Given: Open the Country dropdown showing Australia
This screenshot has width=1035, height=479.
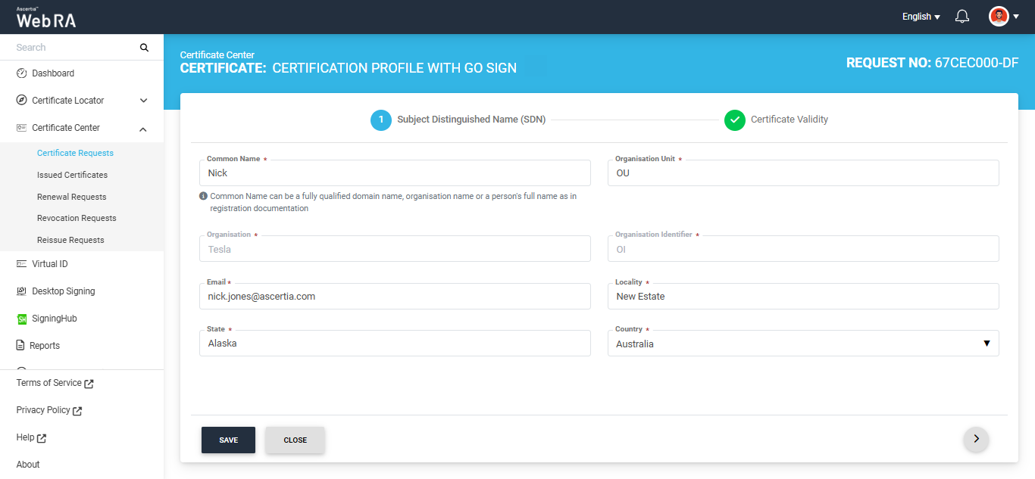Looking at the screenshot, I should pos(802,344).
